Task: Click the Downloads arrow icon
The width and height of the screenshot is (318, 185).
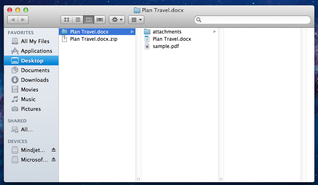Action: pos(15,80)
